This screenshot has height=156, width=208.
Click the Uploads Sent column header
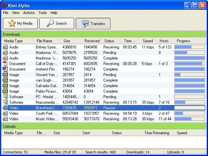click(94, 133)
